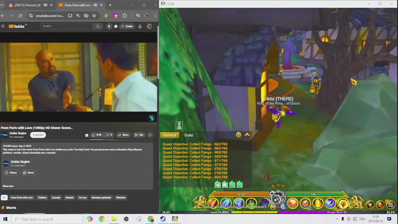Click the install app icon in address bar
This screenshot has height=224, width=398.
click(x=70, y=16)
